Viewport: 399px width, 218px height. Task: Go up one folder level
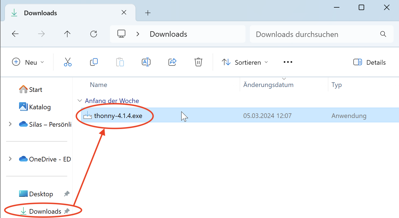[x=67, y=34]
